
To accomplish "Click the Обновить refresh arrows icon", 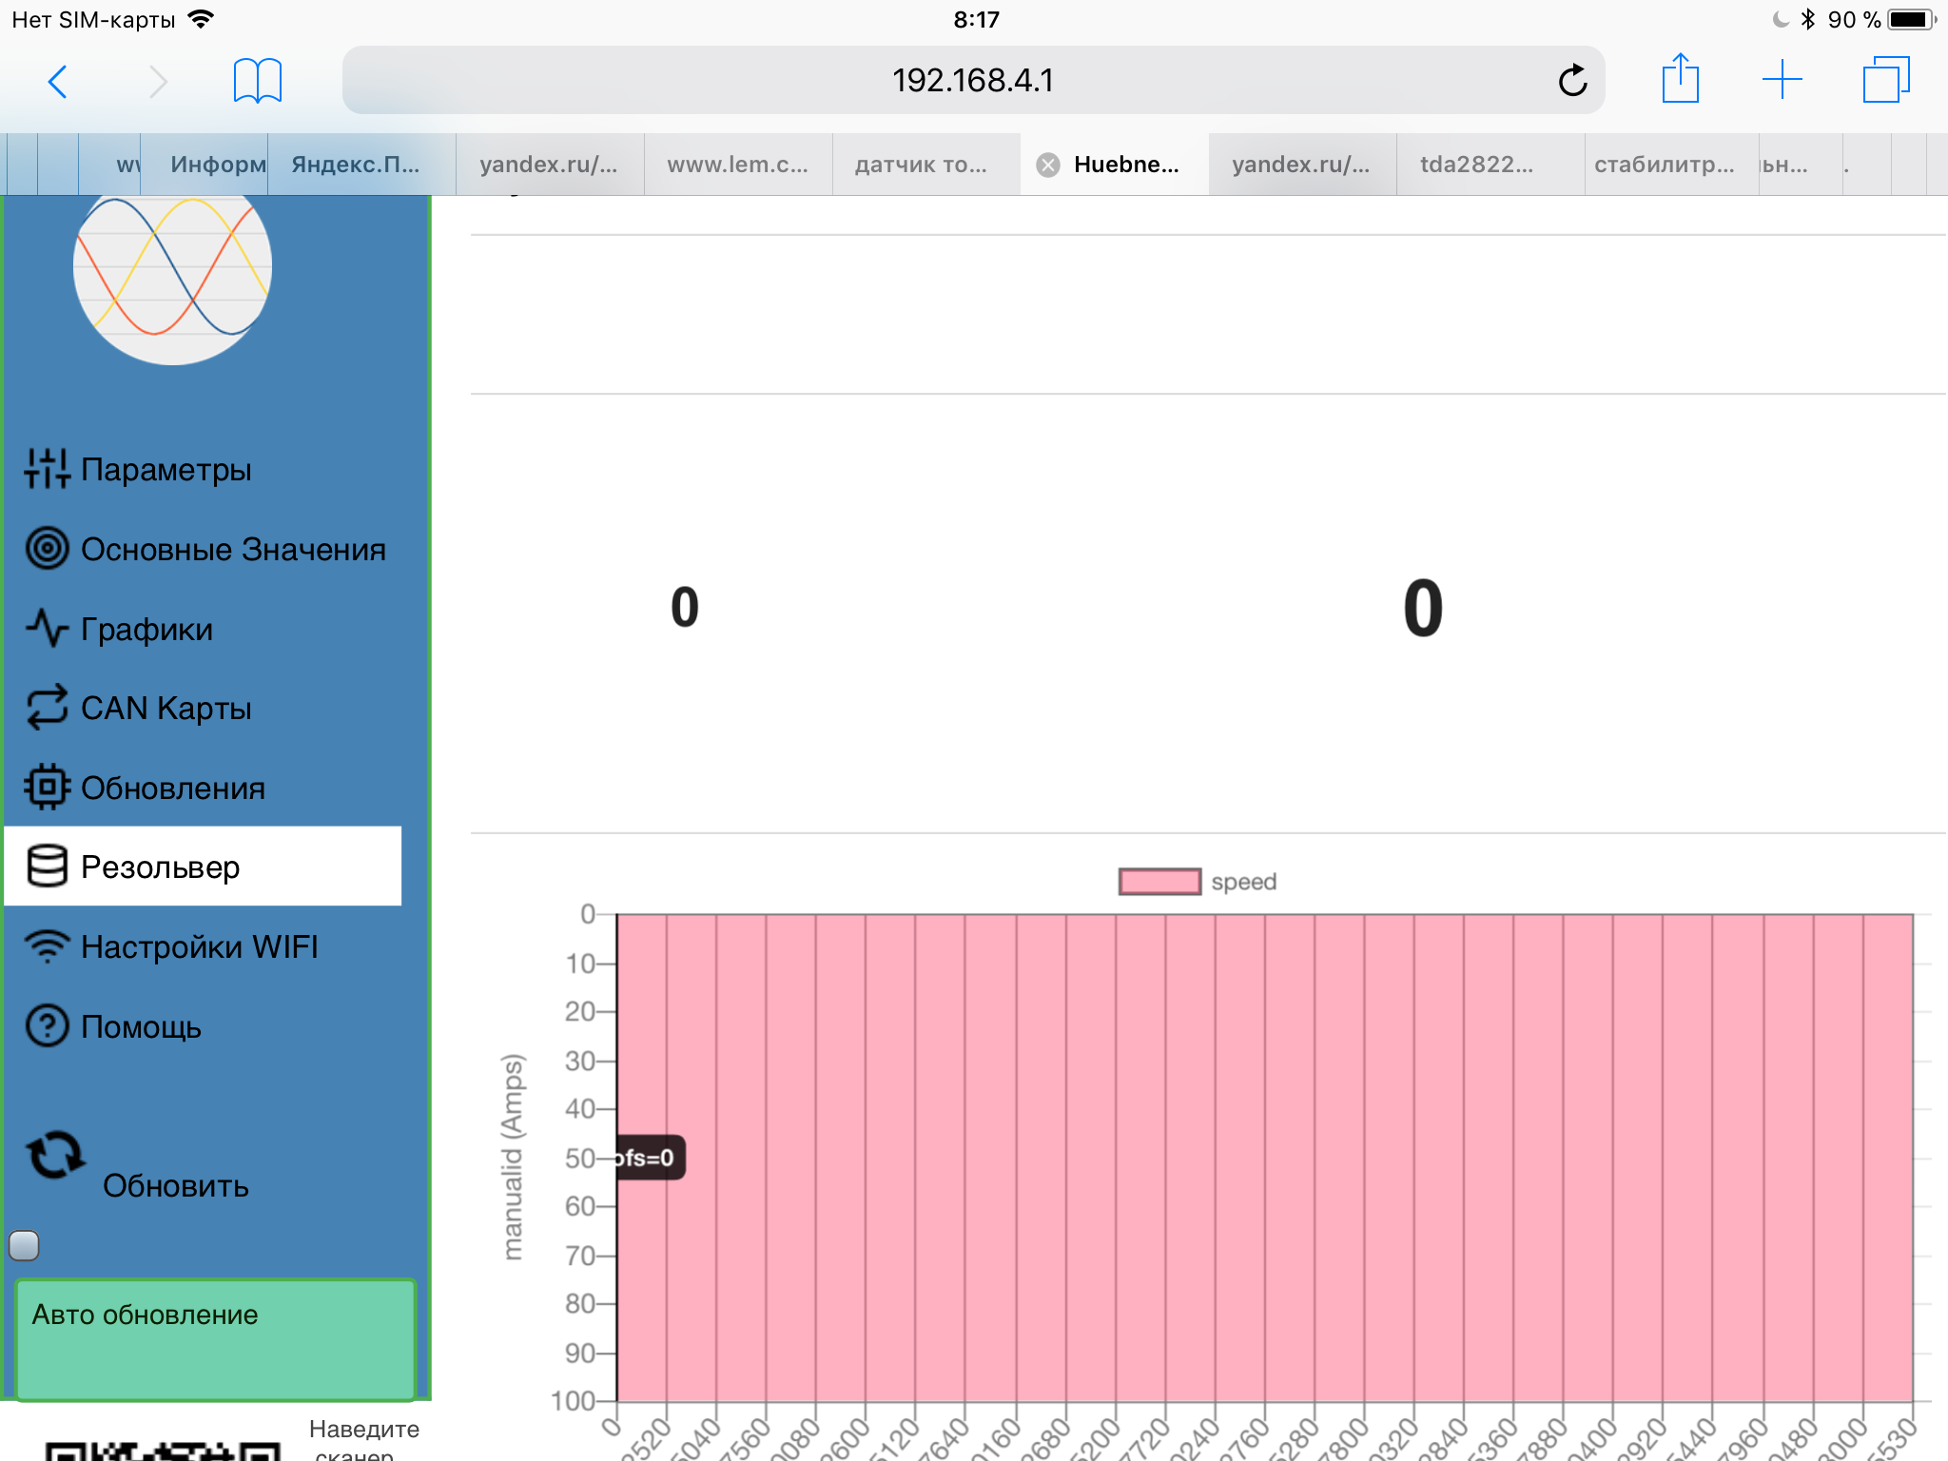I will pyautogui.click(x=55, y=1155).
